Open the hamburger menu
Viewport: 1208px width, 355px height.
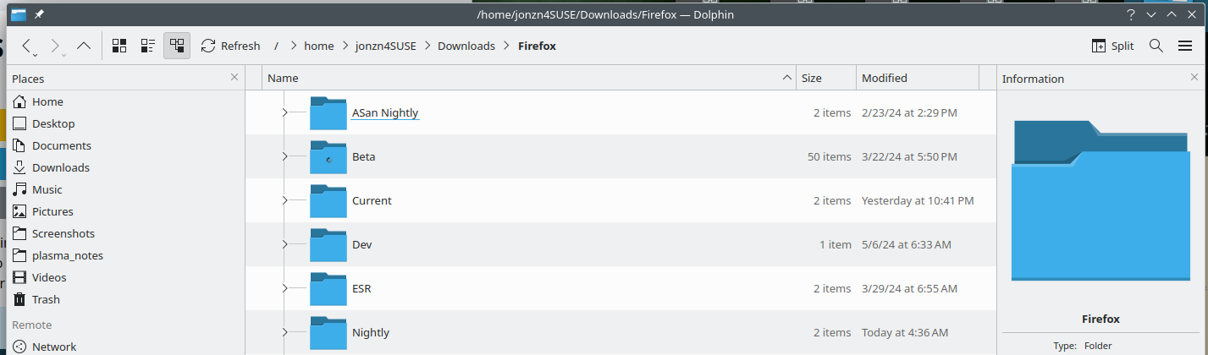[1185, 46]
